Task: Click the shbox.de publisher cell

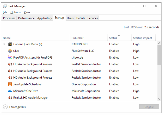Action: click(x=77, y=57)
